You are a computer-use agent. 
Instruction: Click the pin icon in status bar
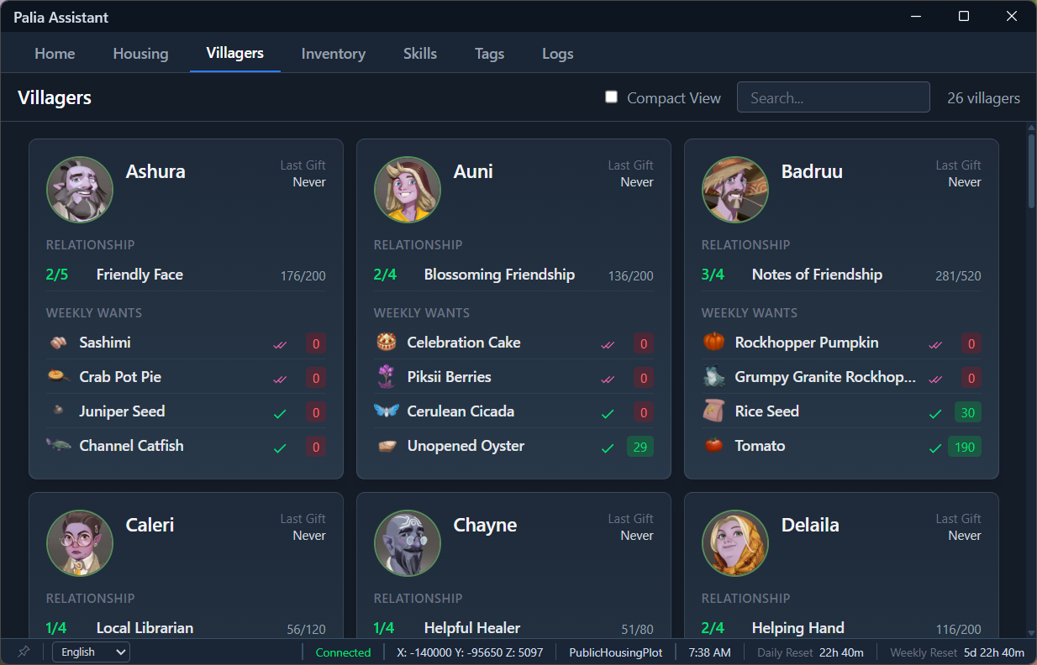point(24,652)
